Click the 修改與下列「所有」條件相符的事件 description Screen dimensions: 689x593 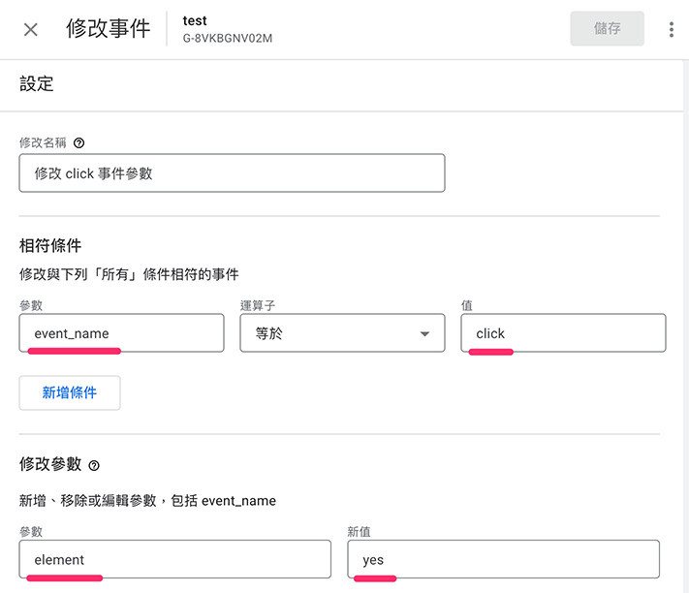pyautogui.click(x=129, y=274)
